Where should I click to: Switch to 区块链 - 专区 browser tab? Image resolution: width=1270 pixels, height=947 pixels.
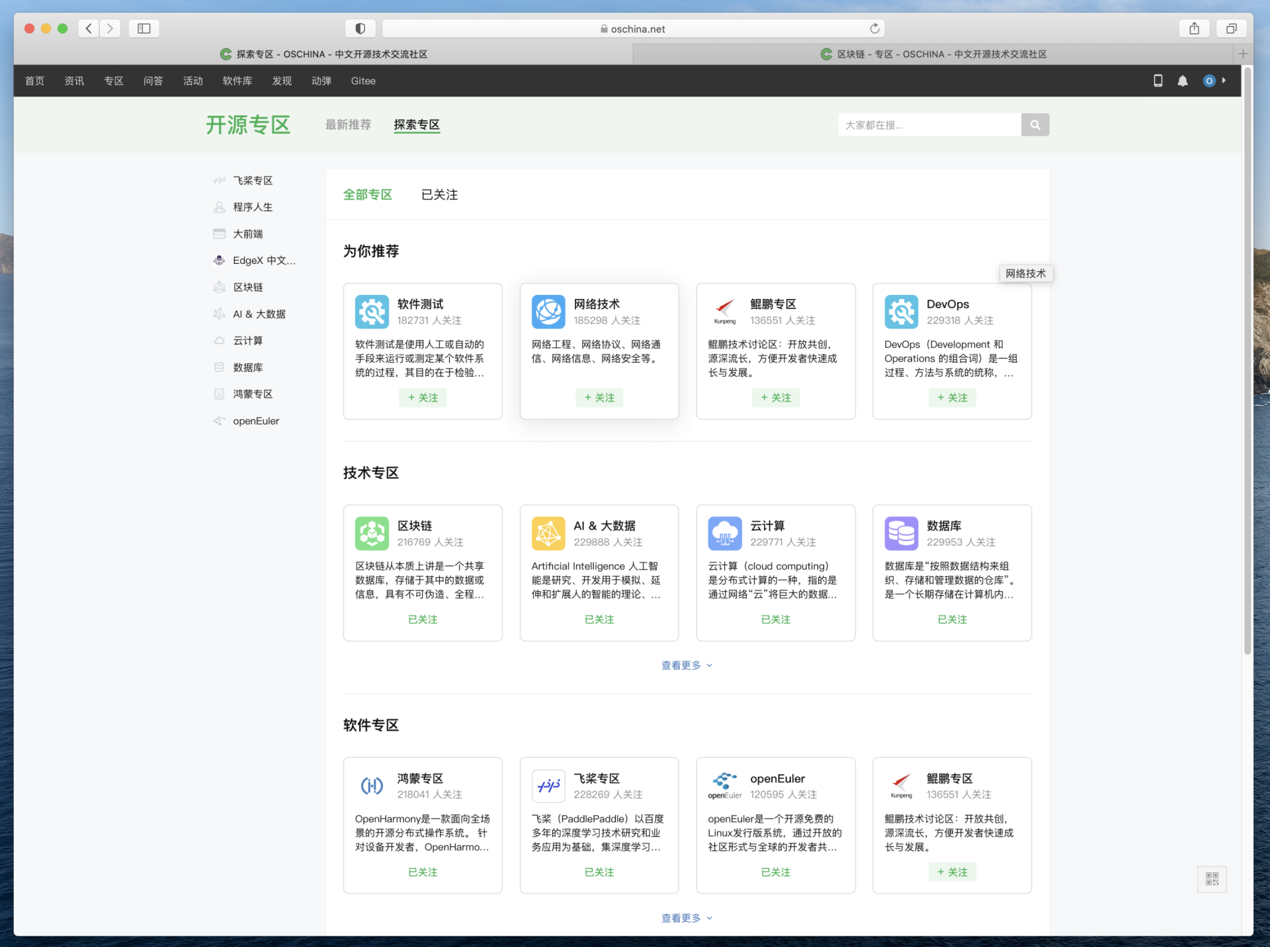[933, 54]
